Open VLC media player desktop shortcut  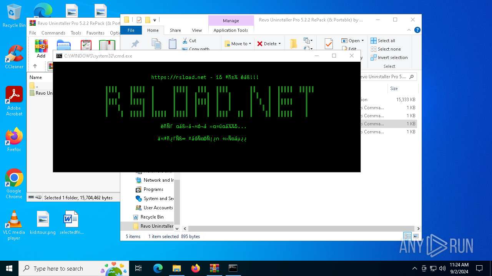tap(14, 225)
